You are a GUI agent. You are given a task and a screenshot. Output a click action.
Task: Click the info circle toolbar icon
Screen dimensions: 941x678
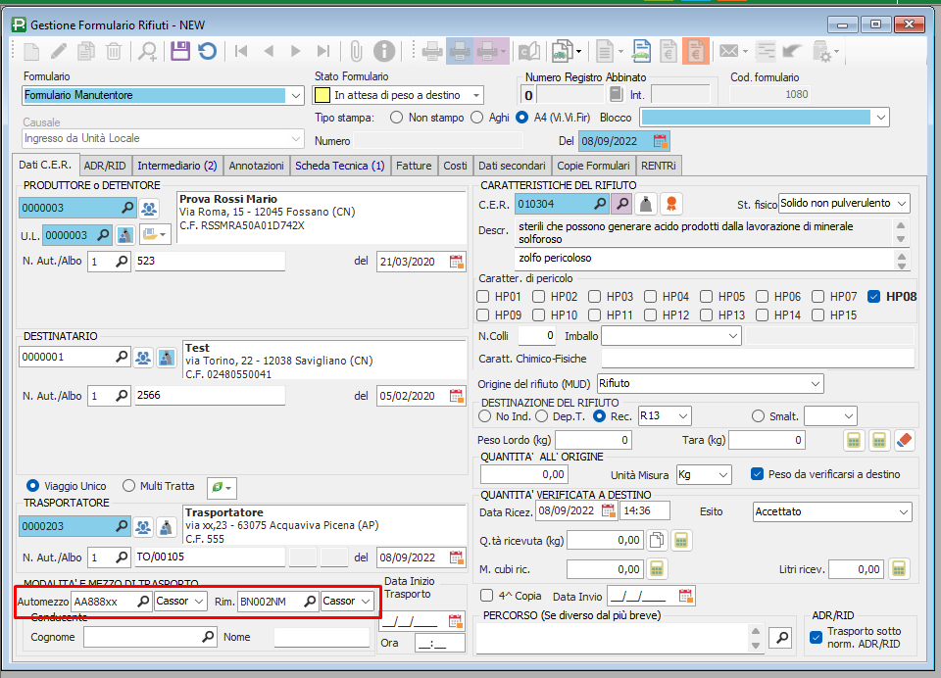(383, 51)
